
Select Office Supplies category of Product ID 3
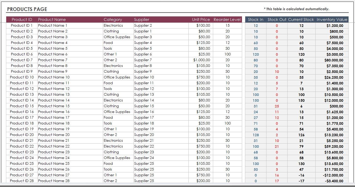118,37
